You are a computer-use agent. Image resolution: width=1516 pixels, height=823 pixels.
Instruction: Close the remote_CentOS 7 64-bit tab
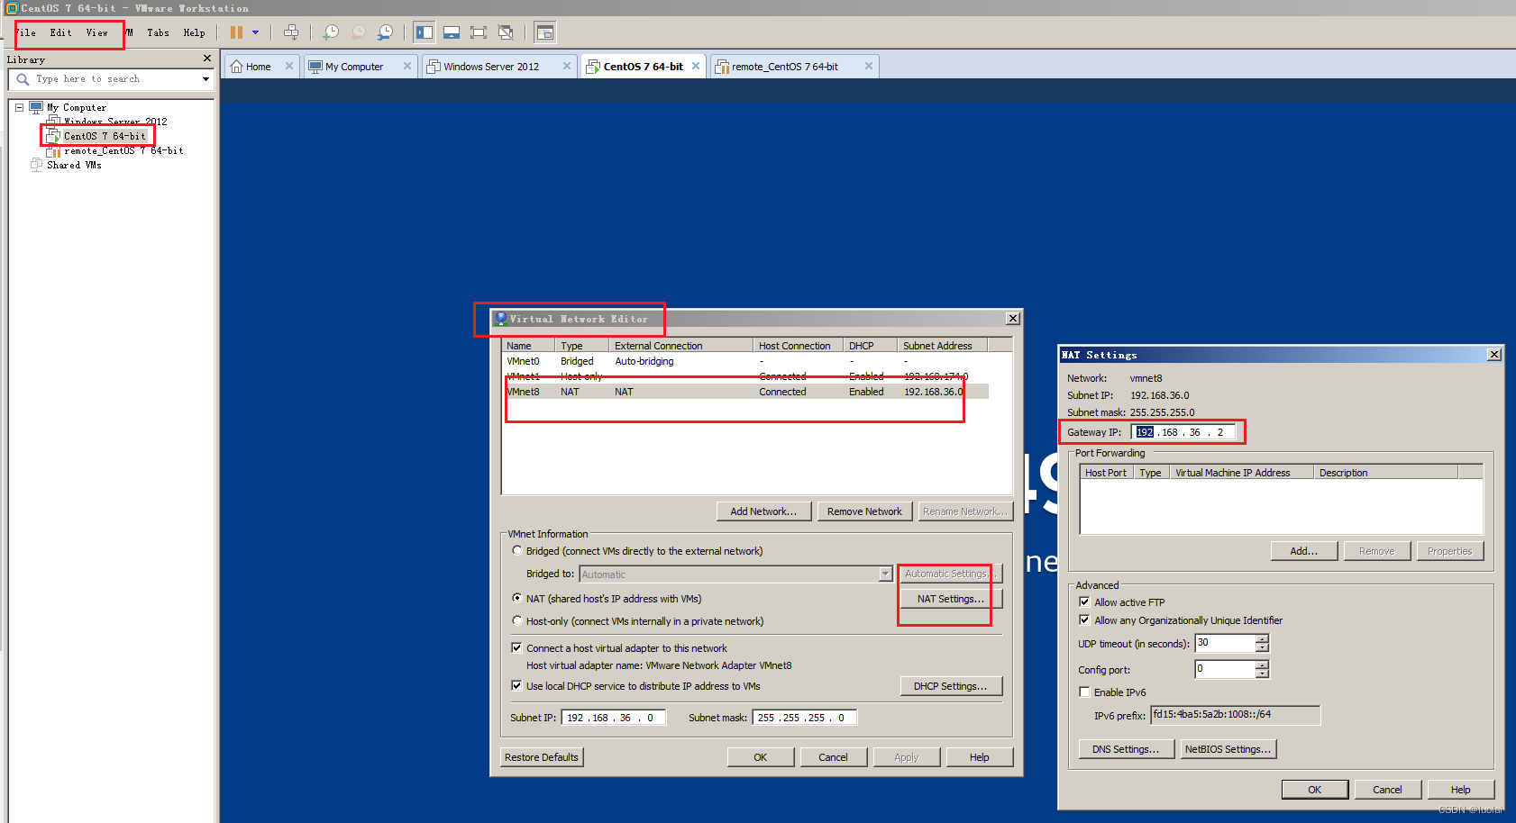click(869, 66)
